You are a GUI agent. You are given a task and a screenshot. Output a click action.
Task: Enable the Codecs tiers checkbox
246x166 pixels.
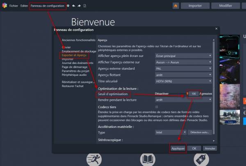157,107
